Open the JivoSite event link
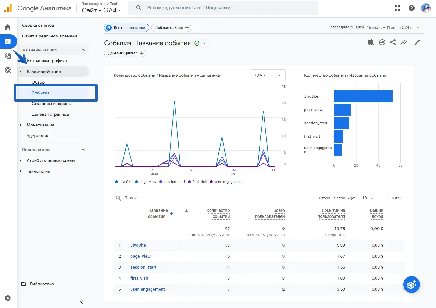436x308 pixels. pyautogui.click(x=138, y=245)
